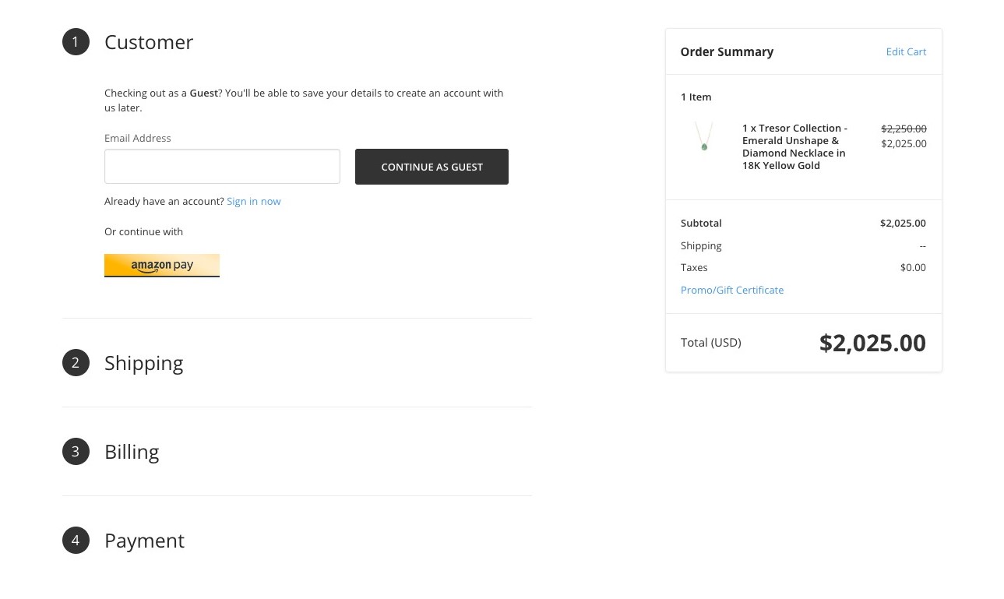The image size is (1004, 599).
Task: Click the step 4 Payment circle icon
Action: click(76, 541)
